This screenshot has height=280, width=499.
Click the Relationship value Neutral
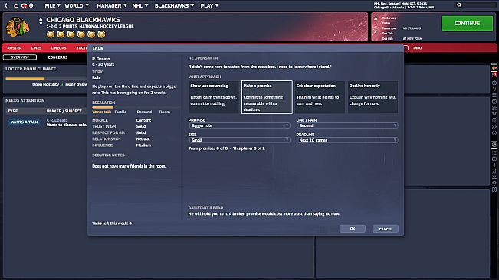143,138
